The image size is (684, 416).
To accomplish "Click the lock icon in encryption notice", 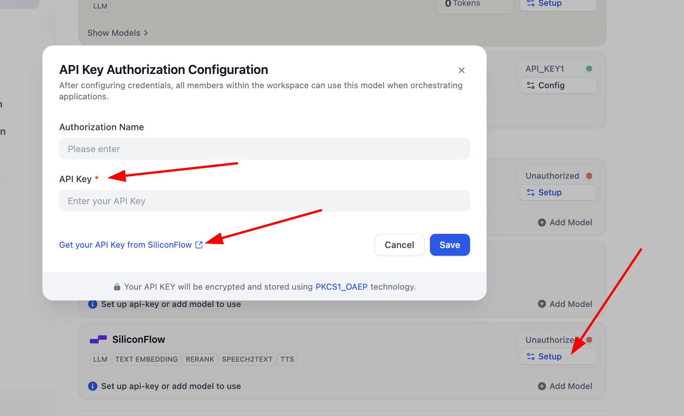I will [x=117, y=287].
